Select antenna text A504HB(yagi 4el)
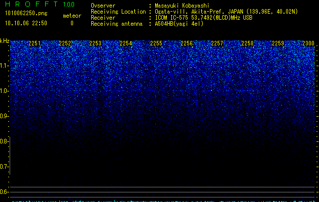 coord(179,24)
